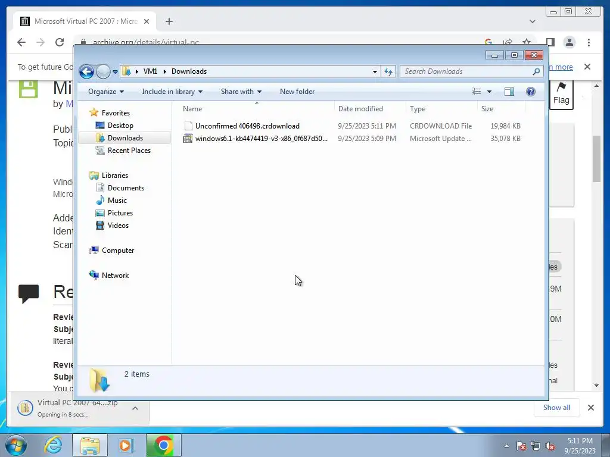Open Desktop in the navigation pane
Image resolution: width=610 pixels, height=457 pixels.
[120, 126]
